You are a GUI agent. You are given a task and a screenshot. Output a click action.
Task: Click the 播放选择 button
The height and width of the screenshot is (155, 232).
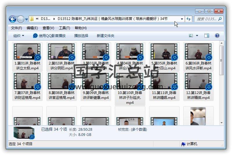[x=81, y=36]
